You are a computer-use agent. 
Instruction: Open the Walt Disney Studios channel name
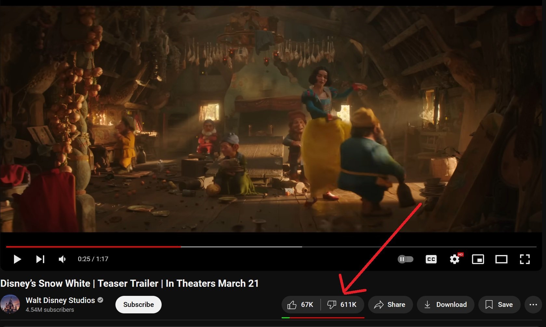[x=60, y=300]
